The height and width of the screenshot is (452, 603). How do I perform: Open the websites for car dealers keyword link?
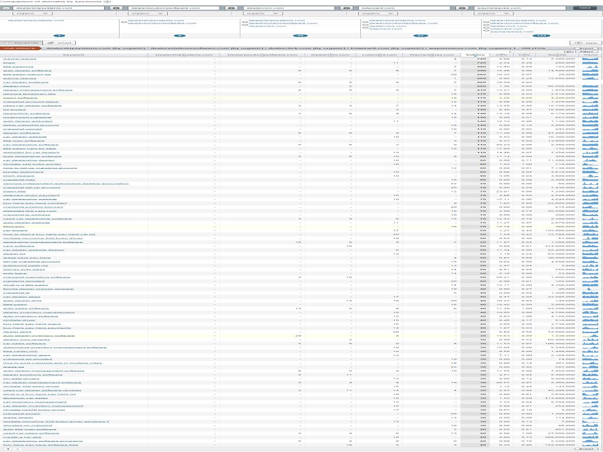31,152
